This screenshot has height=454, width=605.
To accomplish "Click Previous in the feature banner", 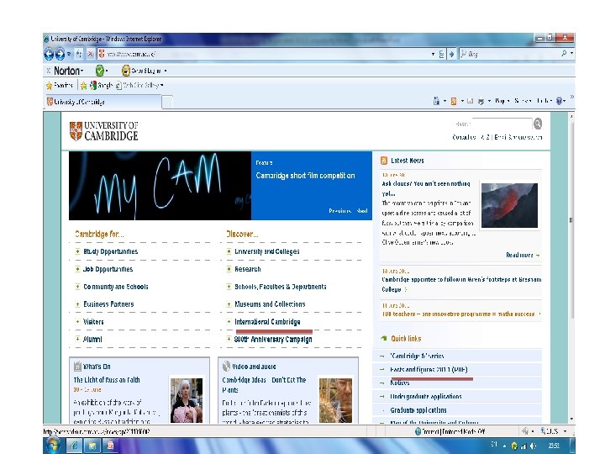I will [339, 211].
